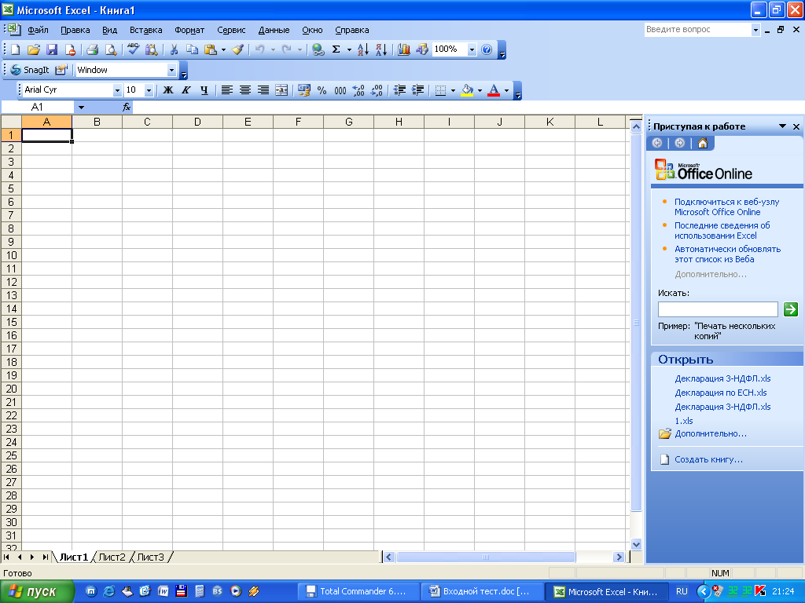The width and height of the screenshot is (805, 603).
Task: Click the AutoSum sigma icon
Action: 336,49
